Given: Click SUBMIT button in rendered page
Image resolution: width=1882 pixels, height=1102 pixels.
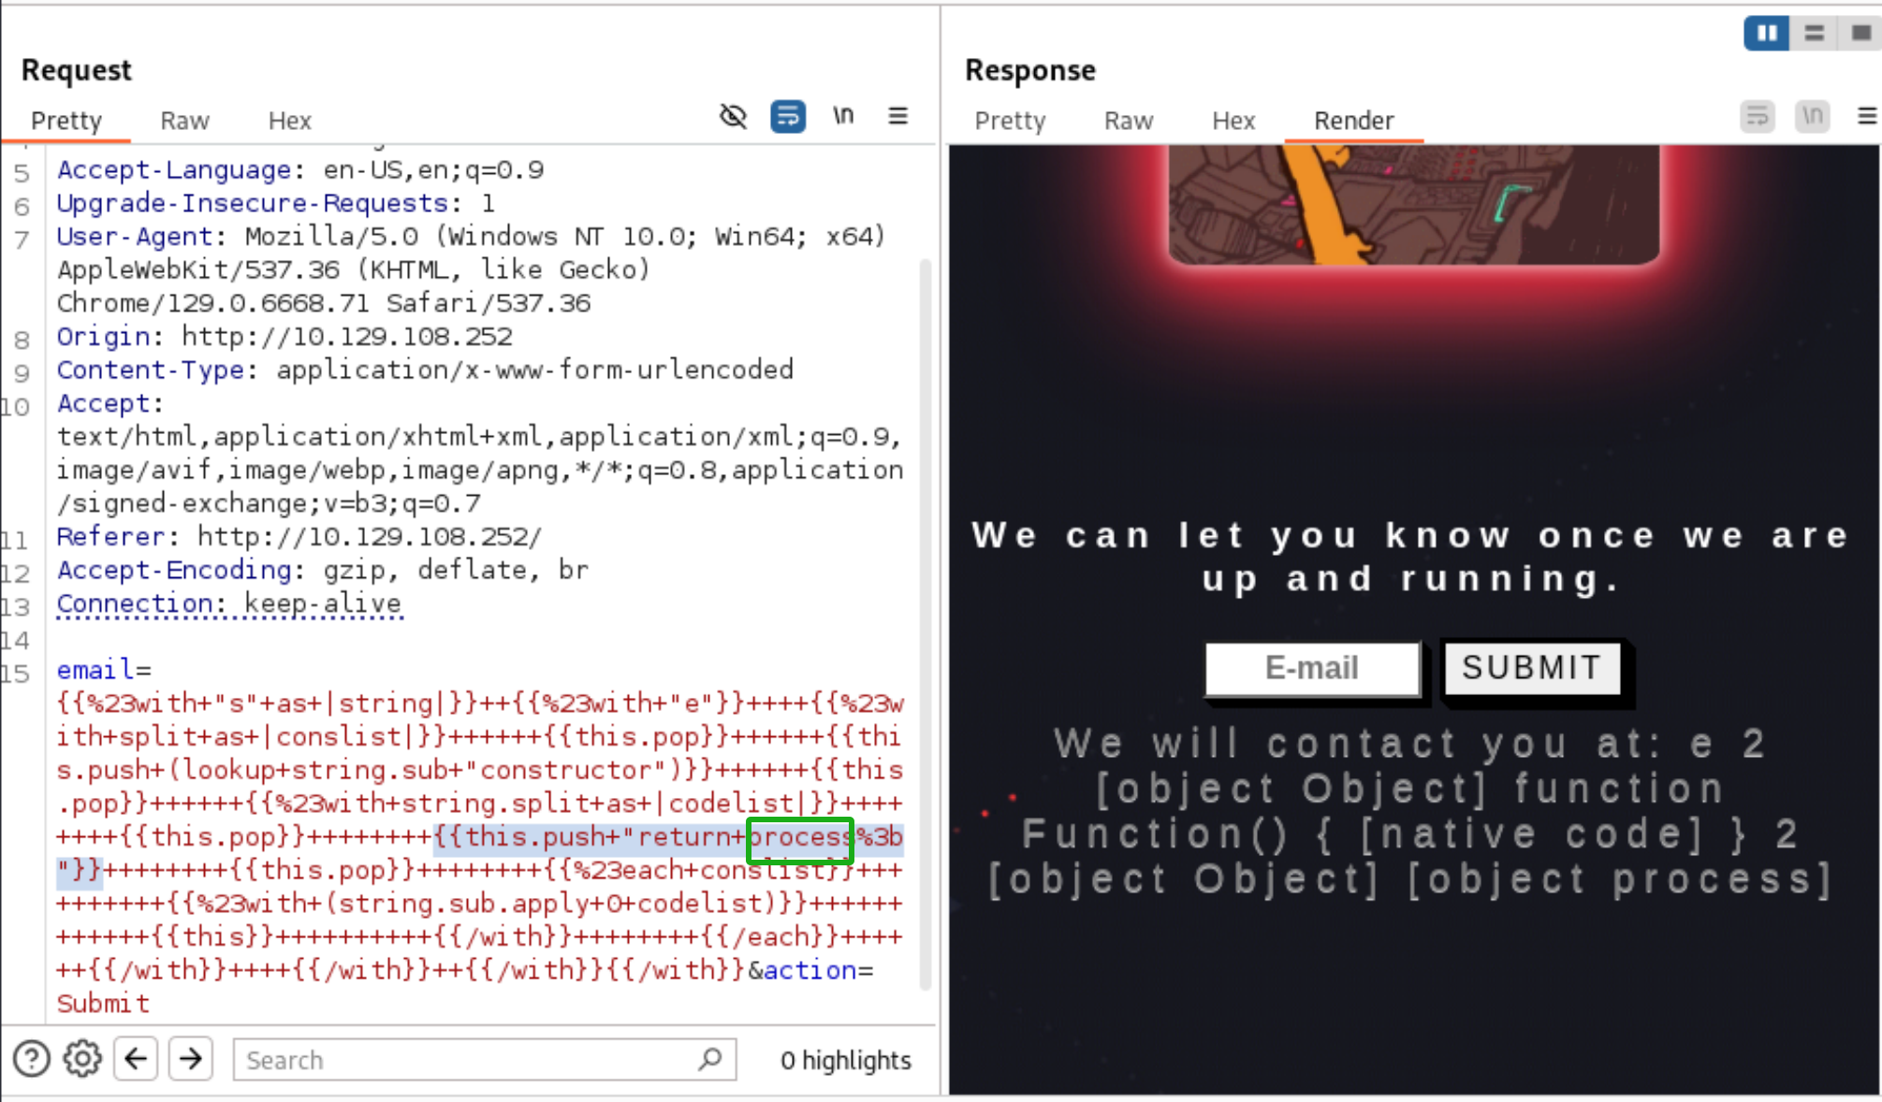Looking at the screenshot, I should tap(1532, 668).
